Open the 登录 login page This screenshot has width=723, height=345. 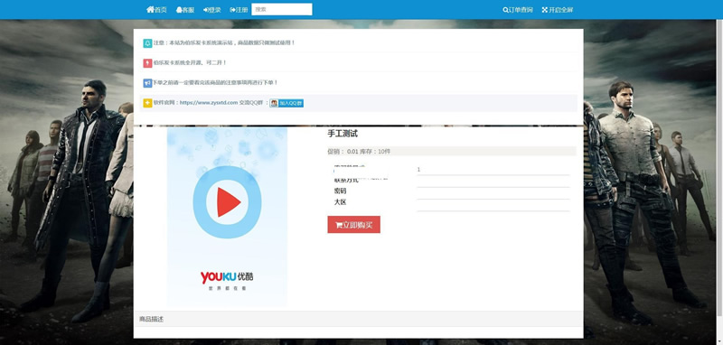tap(212, 10)
